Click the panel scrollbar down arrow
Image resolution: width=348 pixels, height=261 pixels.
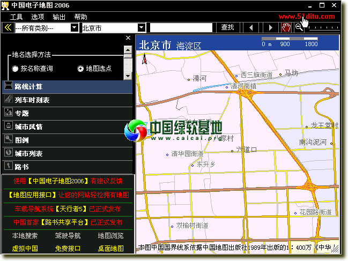point(128,76)
